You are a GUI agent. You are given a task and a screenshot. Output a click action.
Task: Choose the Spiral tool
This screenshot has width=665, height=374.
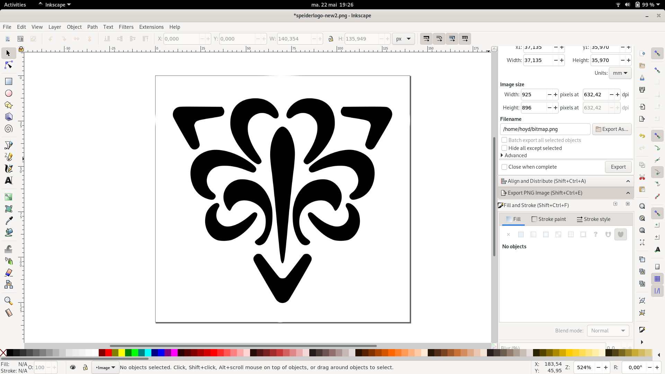coord(8,129)
